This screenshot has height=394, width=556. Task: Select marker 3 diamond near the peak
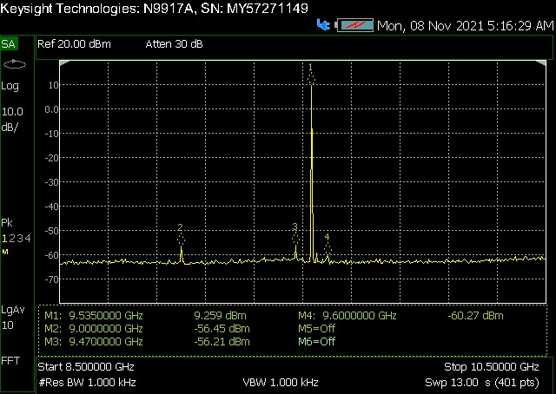click(295, 236)
